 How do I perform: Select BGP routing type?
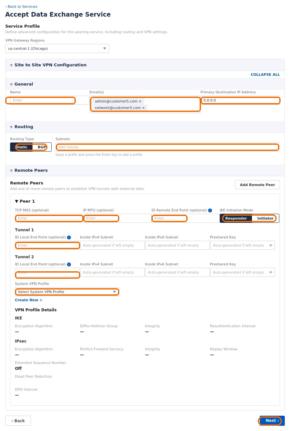click(x=42, y=147)
